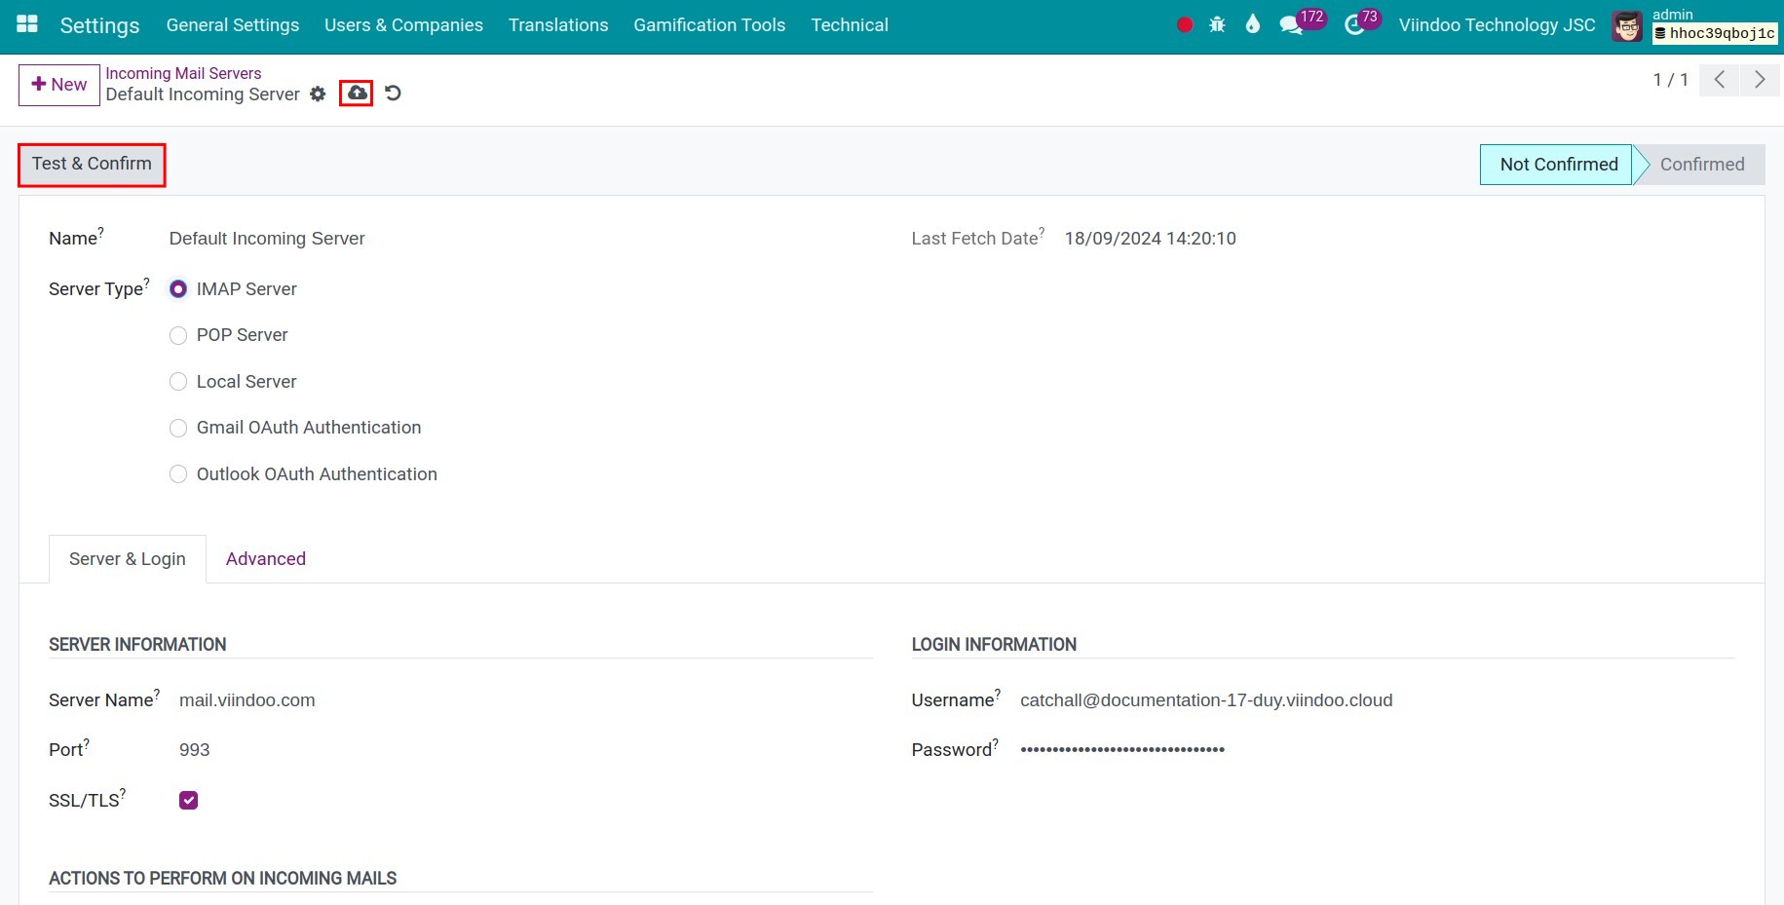Screen dimensions: 1784x905
Task: Click Password help question mark
Action: tap(996, 743)
